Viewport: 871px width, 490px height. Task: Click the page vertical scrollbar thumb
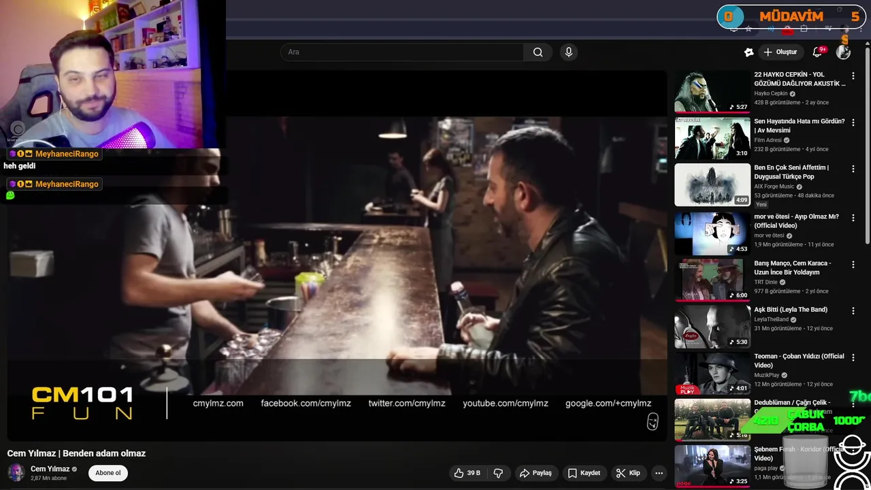click(x=867, y=145)
